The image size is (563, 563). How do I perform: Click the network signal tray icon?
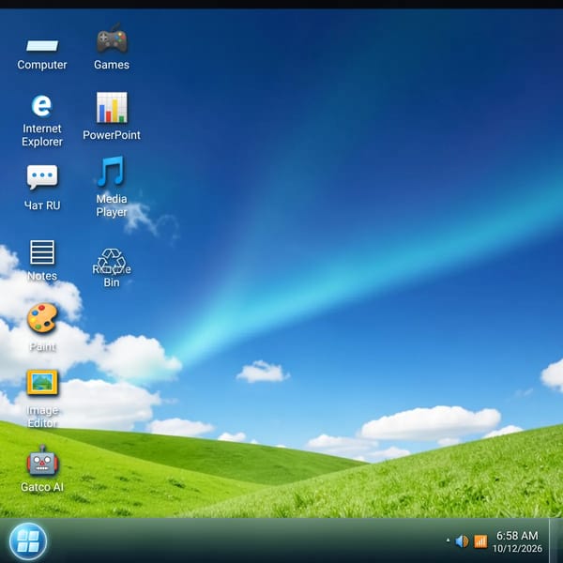pyautogui.click(x=480, y=541)
